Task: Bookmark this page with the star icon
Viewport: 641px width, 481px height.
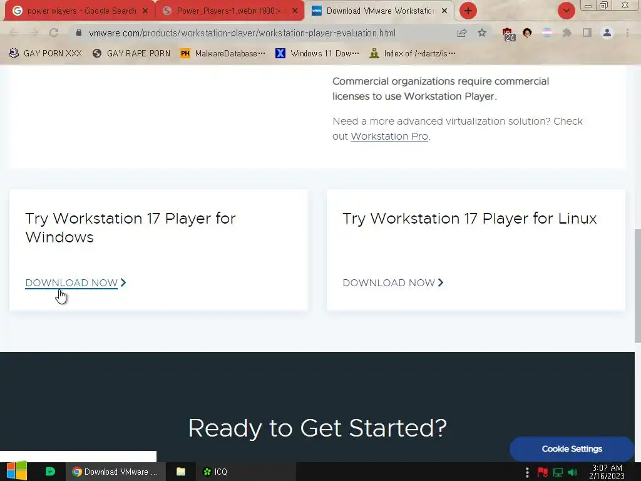Action: pyautogui.click(x=482, y=33)
